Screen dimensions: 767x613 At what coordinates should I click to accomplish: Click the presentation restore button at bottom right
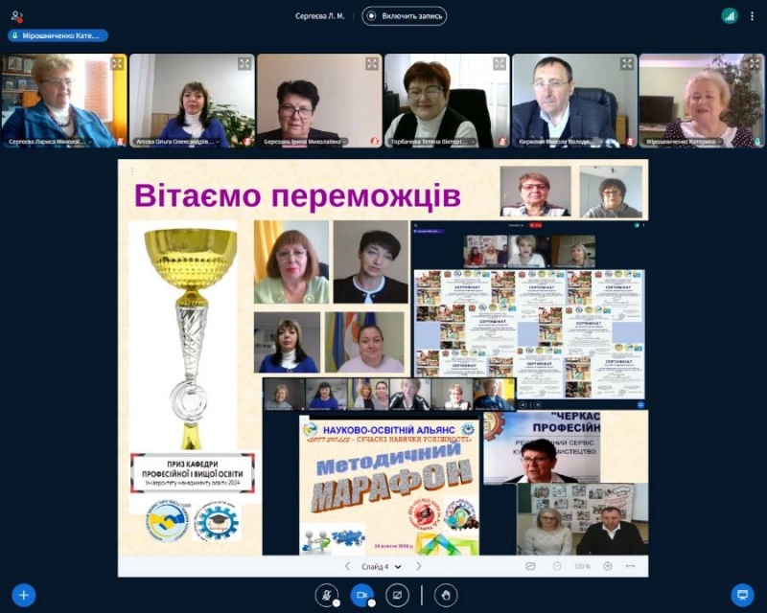pyautogui.click(x=742, y=595)
